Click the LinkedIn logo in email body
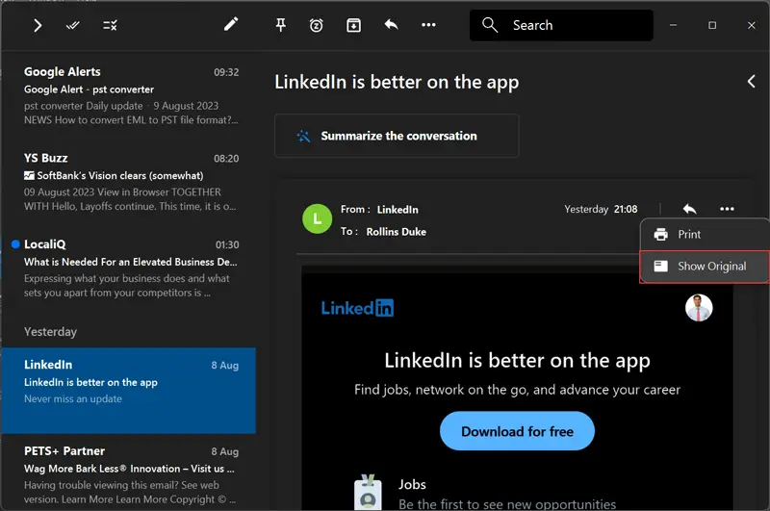770x511 pixels. pyautogui.click(x=357, y=308)
